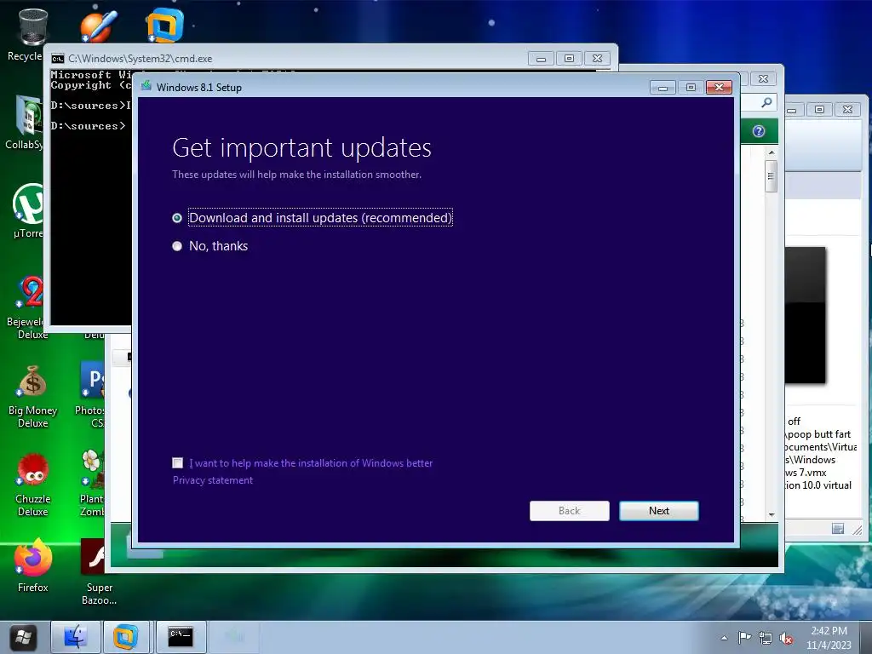
Task: Show hidden system tray icons
Action: tap(724, 639)
